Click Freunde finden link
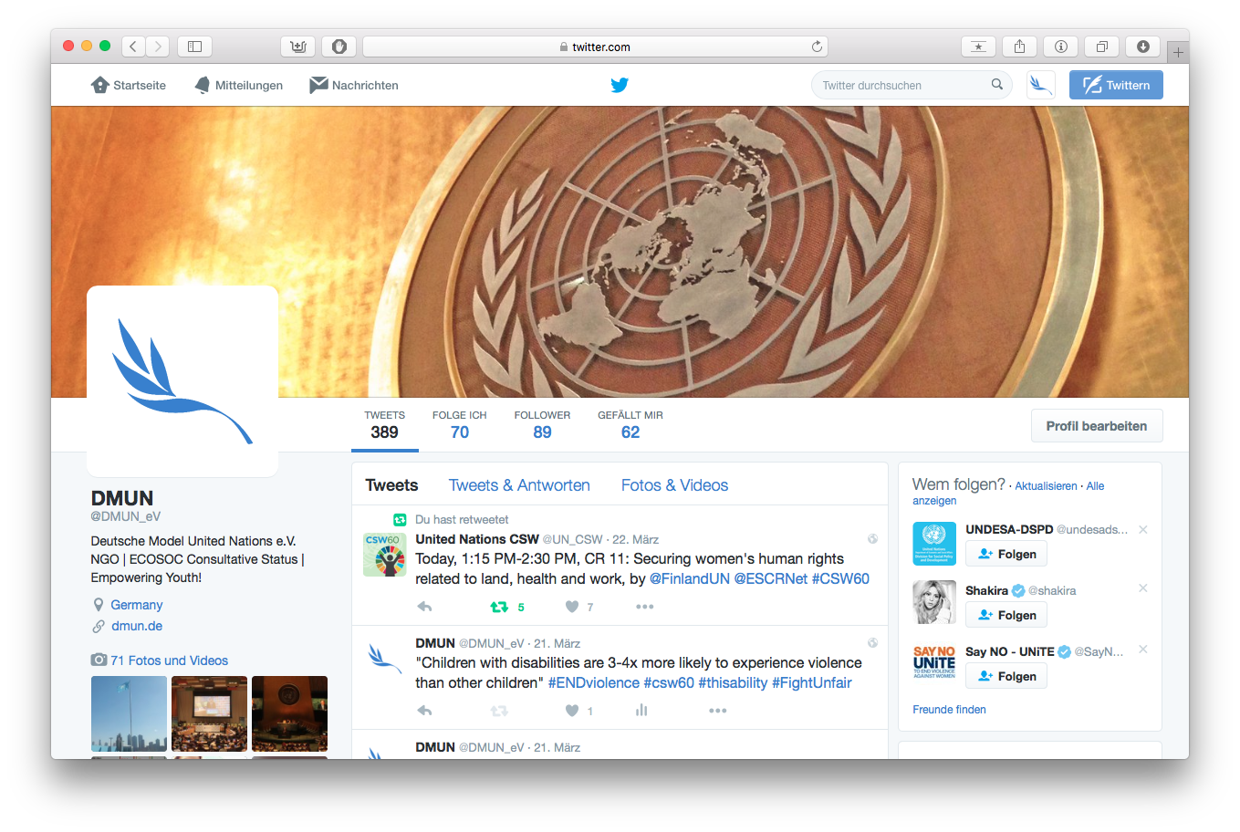This screenshot has height=832, width=1240. [x=949, y=710]
